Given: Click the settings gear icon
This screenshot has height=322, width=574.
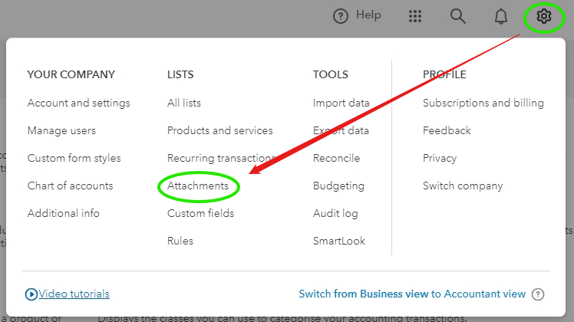Looking at the screenshot, I should pos(544,16).
